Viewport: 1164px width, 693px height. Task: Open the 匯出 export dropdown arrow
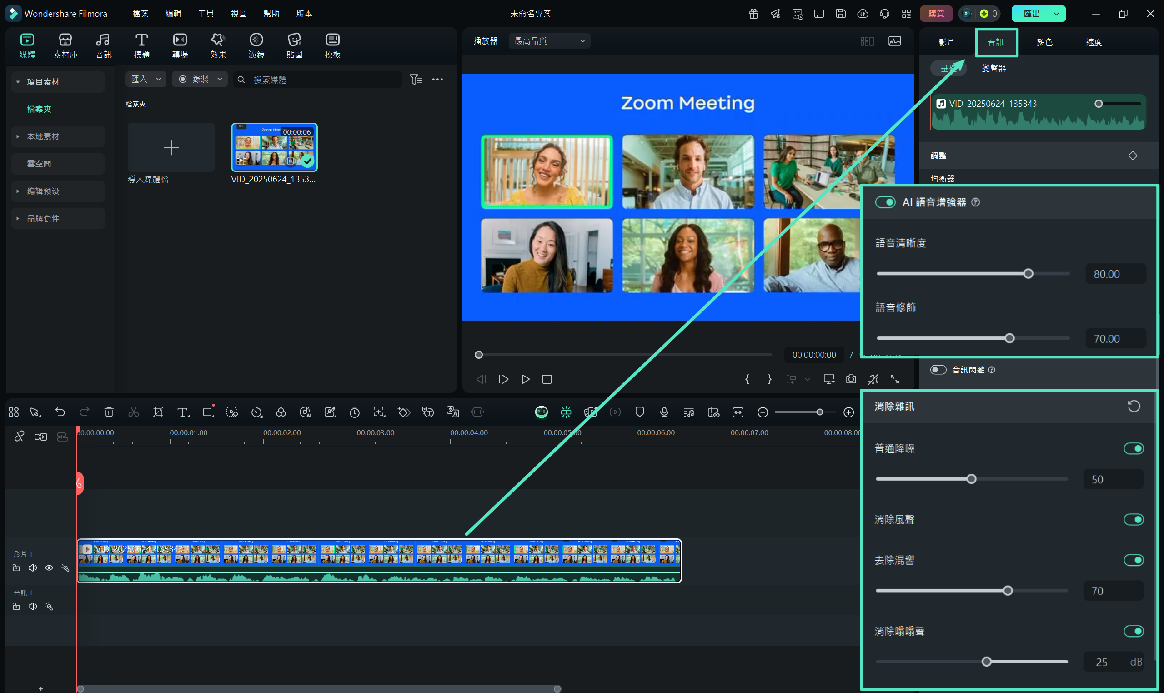tap(1056, 14)
